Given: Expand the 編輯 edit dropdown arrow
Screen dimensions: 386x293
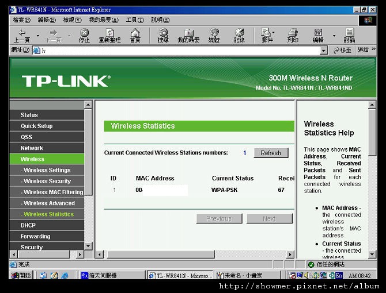Looking at the screenshot, I should [x=334, y=36].
